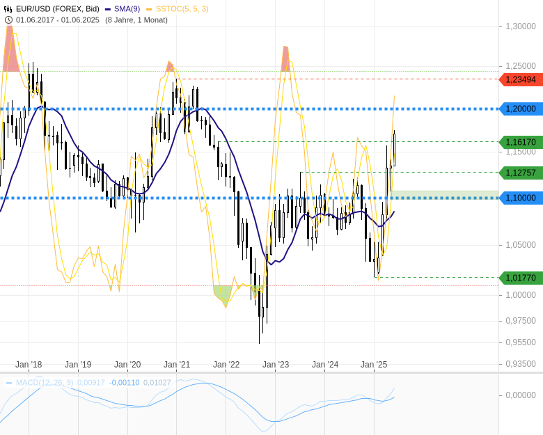Click the light blue MACD legend marker
Screen dimensions: 543x435
tap(9, 383)
